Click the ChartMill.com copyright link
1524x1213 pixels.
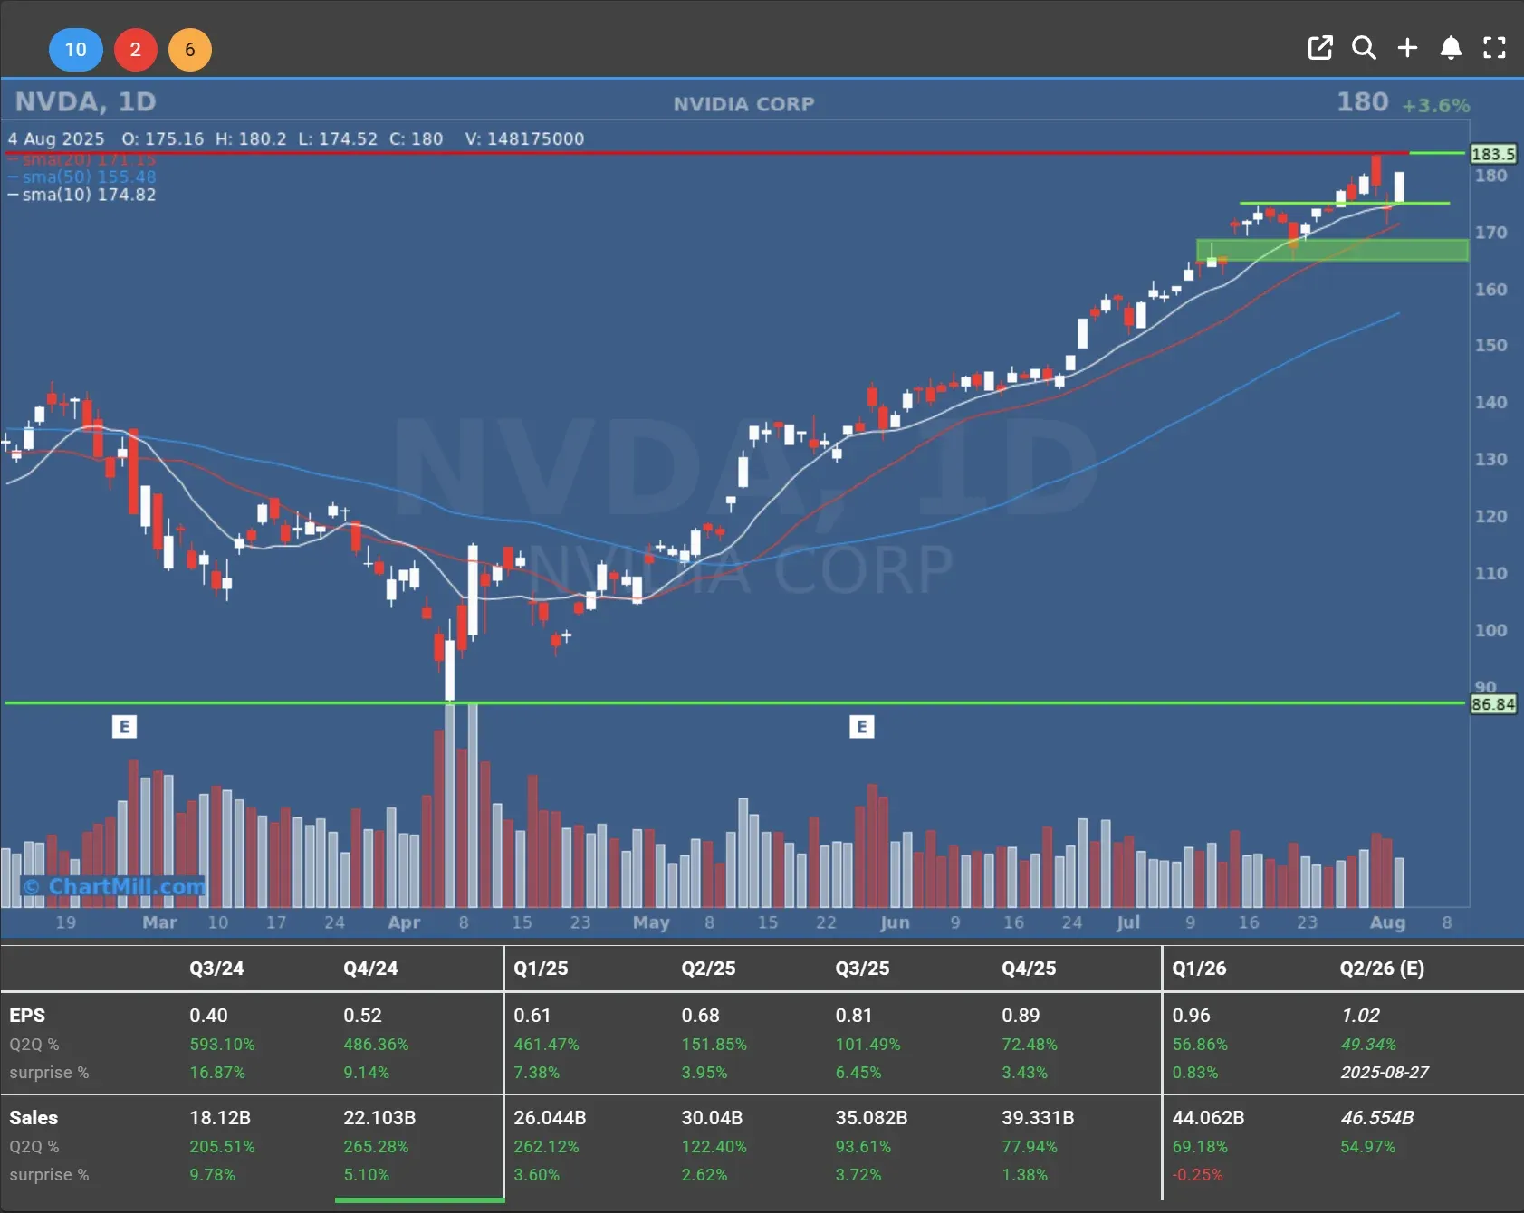114,886
